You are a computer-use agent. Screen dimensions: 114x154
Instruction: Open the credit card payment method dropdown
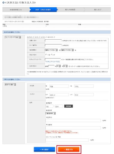[x=13, y=37]
